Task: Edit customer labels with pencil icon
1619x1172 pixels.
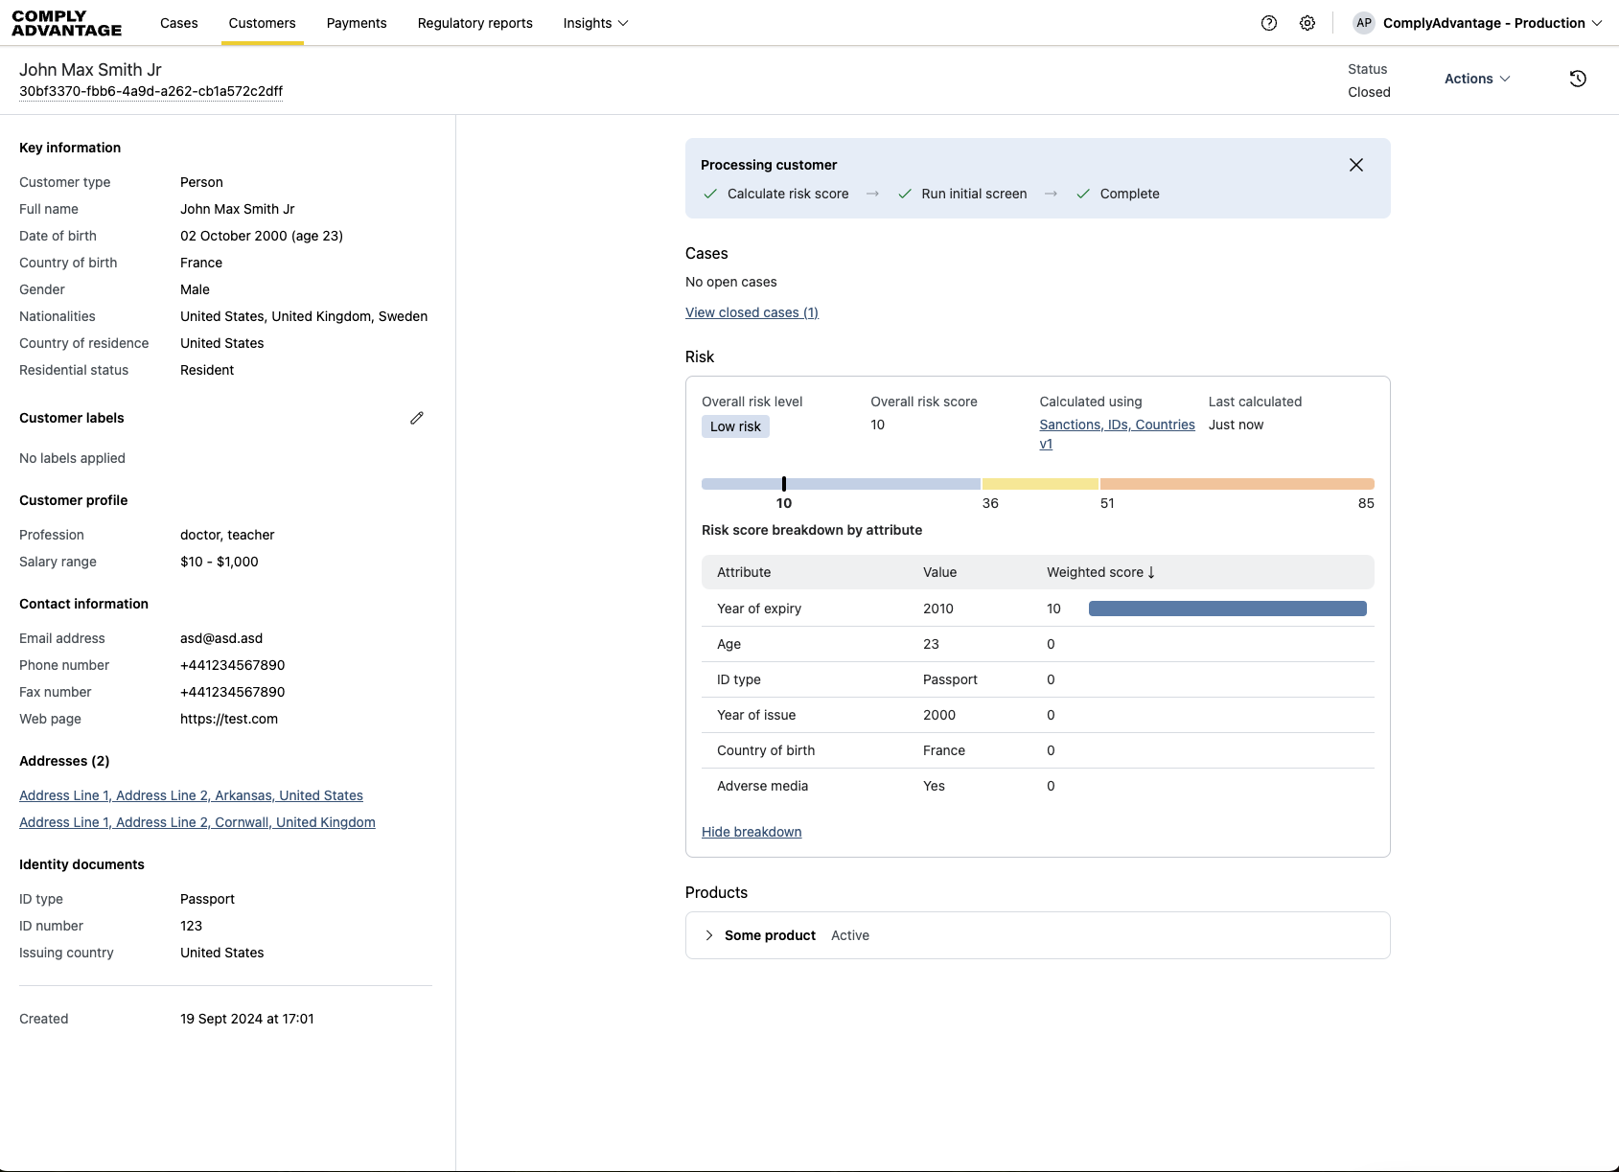Action: pyautogui.click(x=417, y=418)
